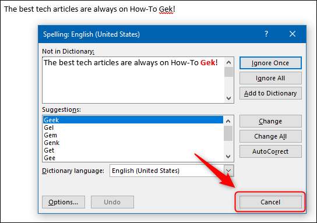Cancel the Spelling dialog

pos(270,202)
